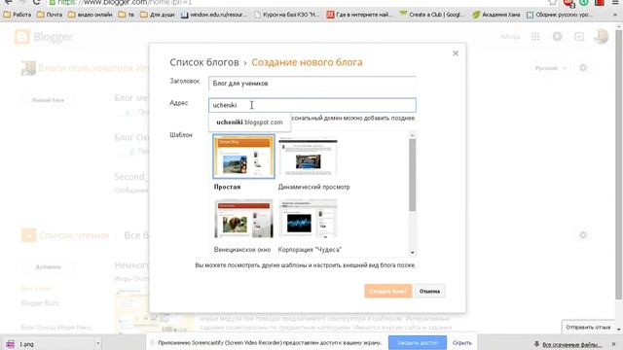Click the blog title input field
This screenshot has width=623, height=350.
[x=312, y=84]
